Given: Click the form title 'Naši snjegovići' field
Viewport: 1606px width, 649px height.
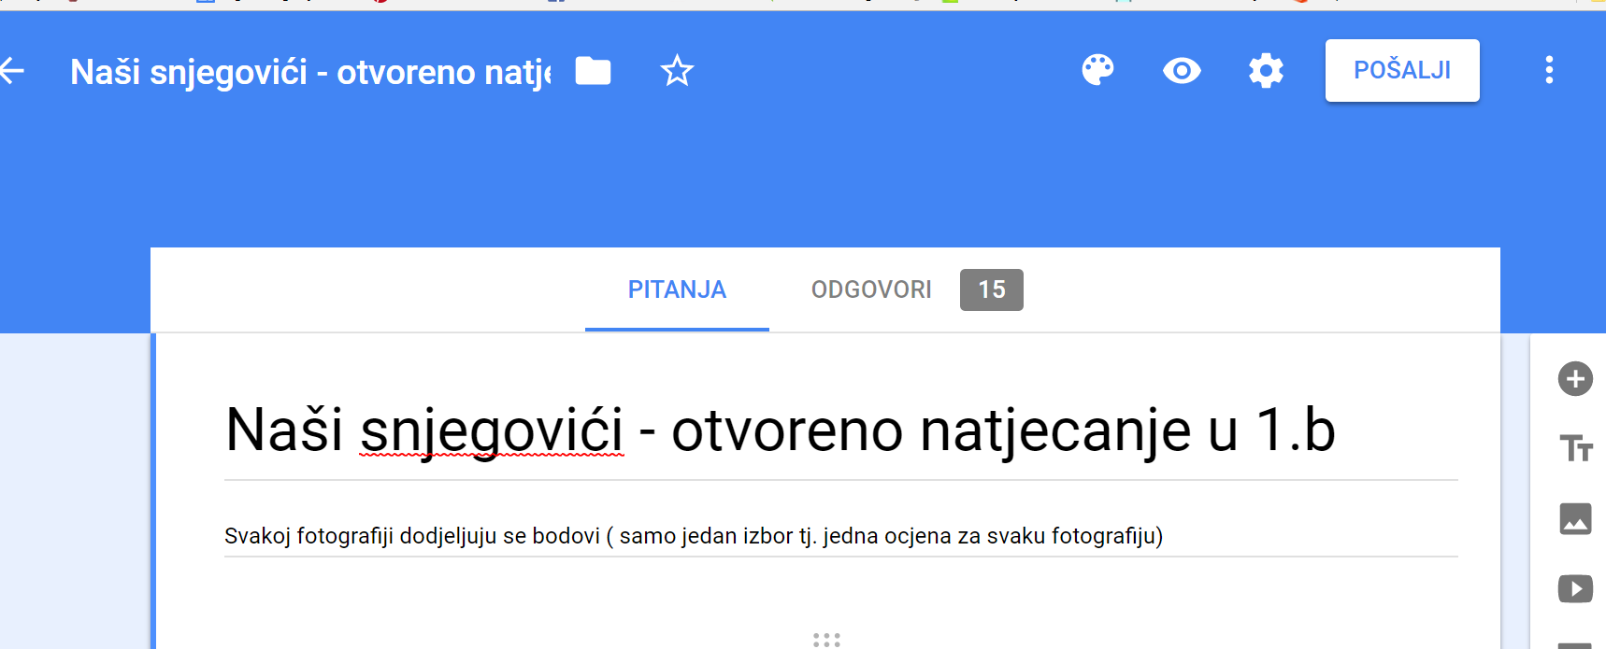Looking at the screenshot, I should pyautogui.click(x=780, y=430).
